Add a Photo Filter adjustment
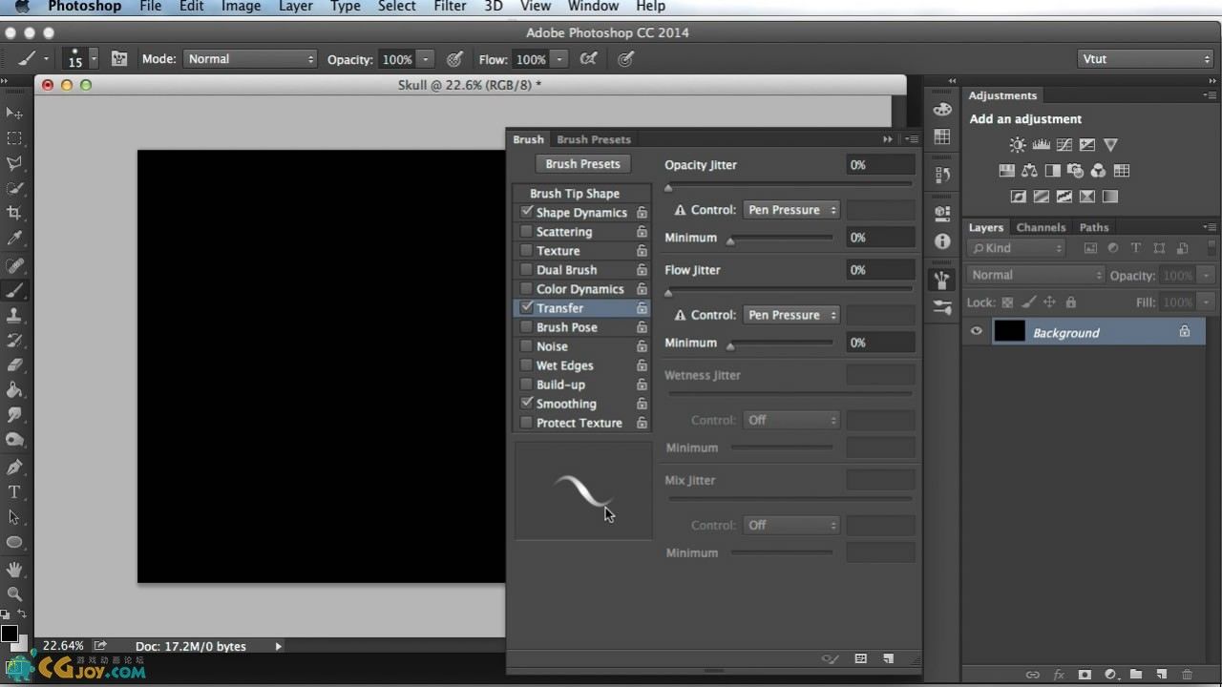 point(1076,171)
